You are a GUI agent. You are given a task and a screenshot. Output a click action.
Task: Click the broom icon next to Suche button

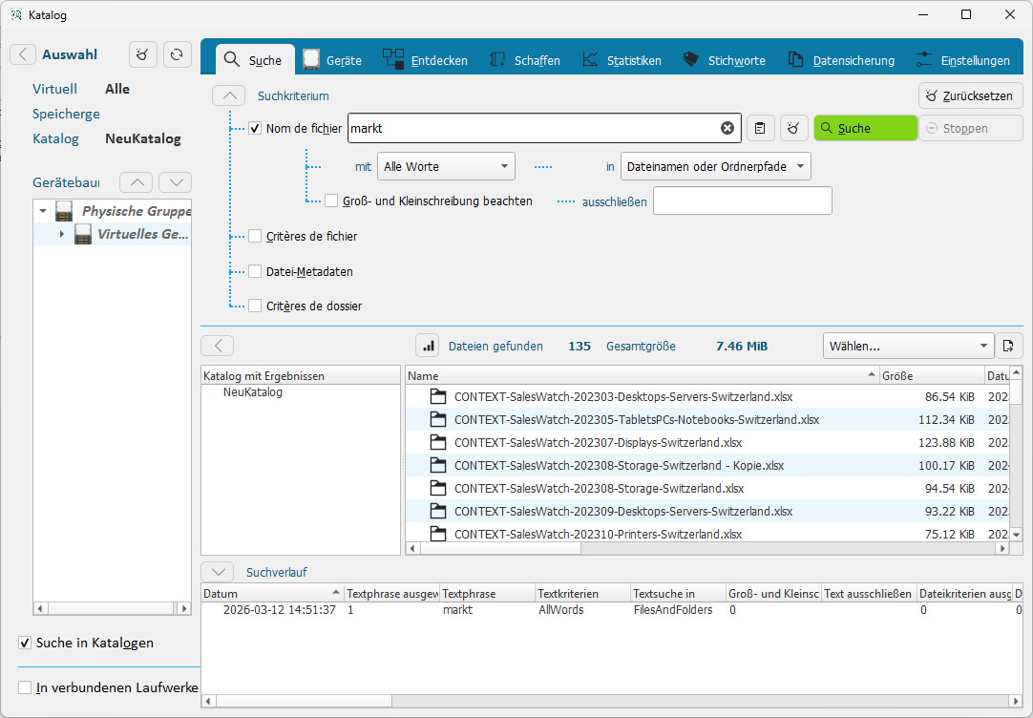click(794, 128)
